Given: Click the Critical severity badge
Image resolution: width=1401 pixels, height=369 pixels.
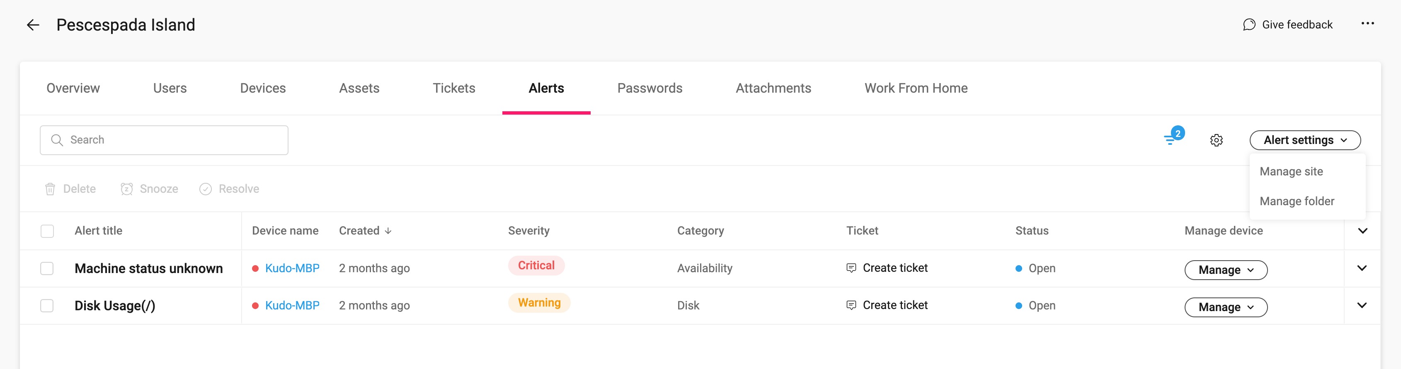Looking at the screenshot, I should pos(536,265).
